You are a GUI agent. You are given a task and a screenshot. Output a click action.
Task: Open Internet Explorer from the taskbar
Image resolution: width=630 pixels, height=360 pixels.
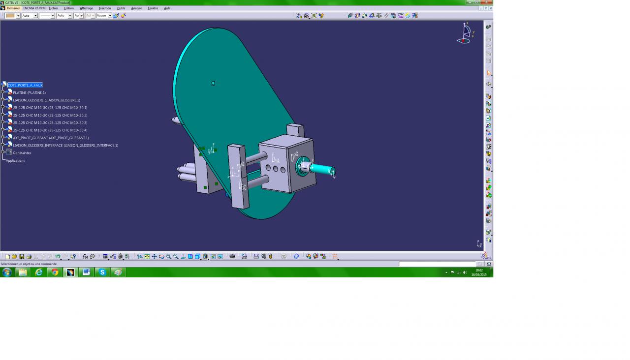click(x=39, y=272)
